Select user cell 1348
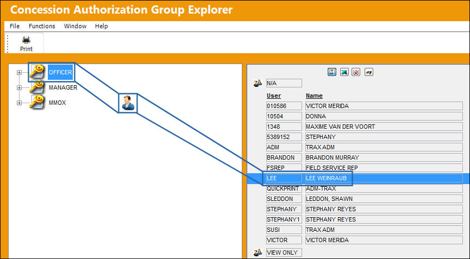The height and width of the screenshot is (259, 470). pos(284,127)
